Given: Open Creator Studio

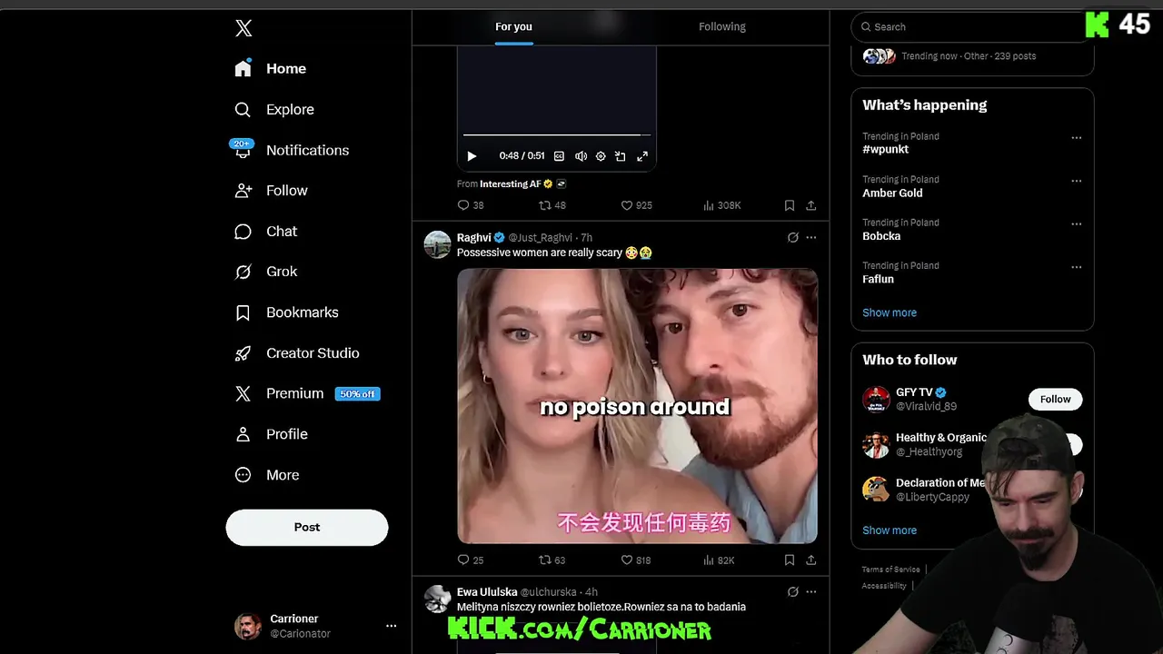Looking at the screenshot, I should [x=296, y=352].
